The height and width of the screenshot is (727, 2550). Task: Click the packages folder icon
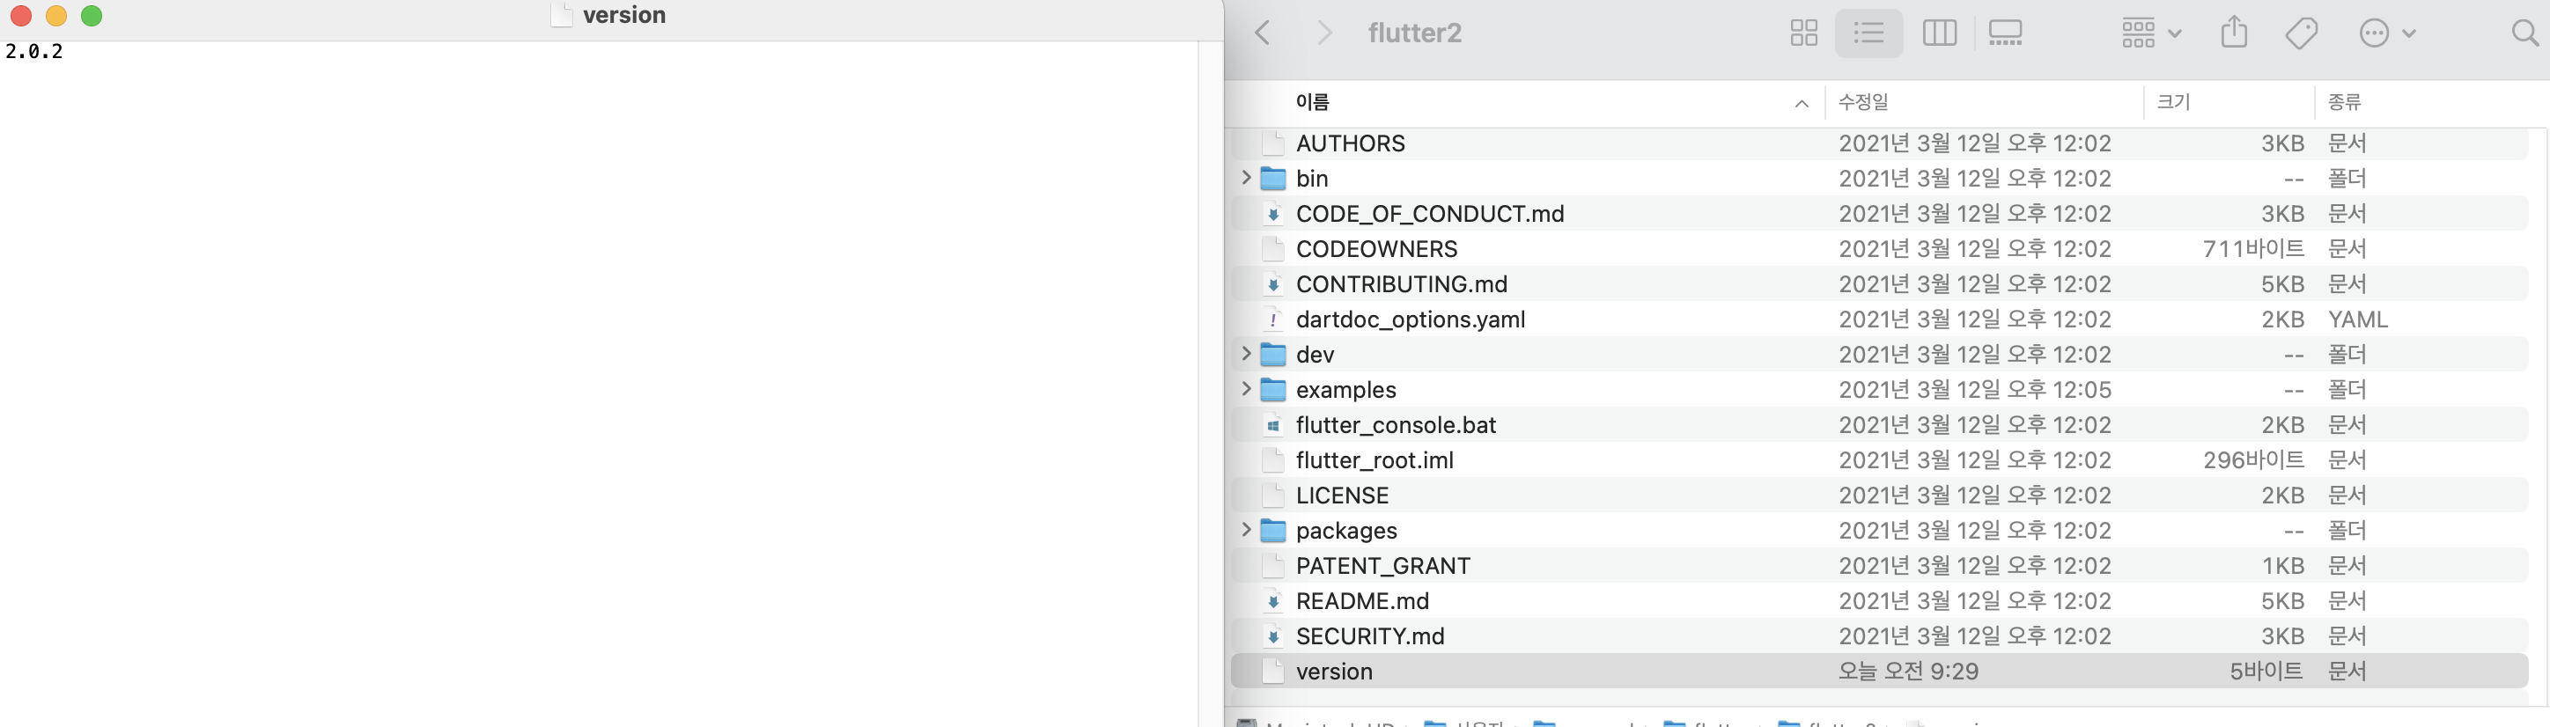(1273, 531)
